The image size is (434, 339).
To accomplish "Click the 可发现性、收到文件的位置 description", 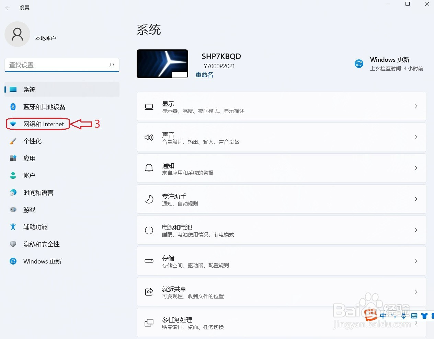I will (193, 296).
